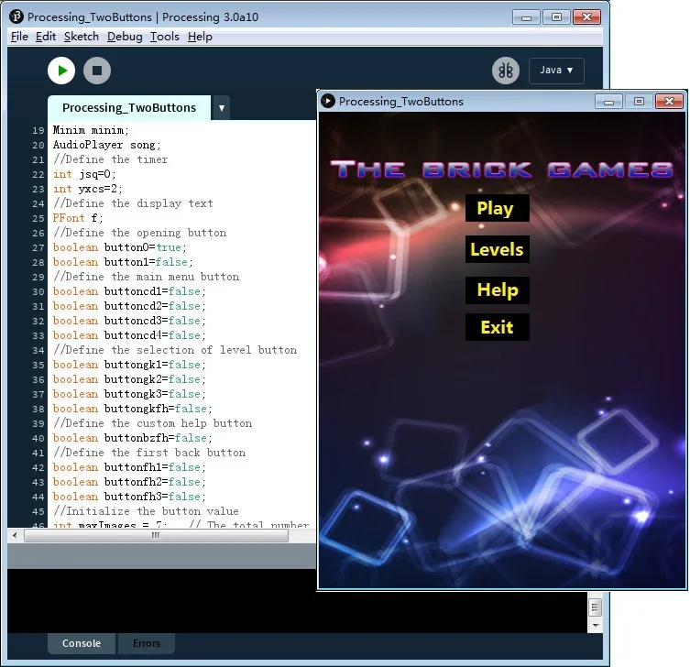Click comment '//Define the custom help button'
Image resolution: width=690 pixels, height=667 pixels.
pos(152,423)
